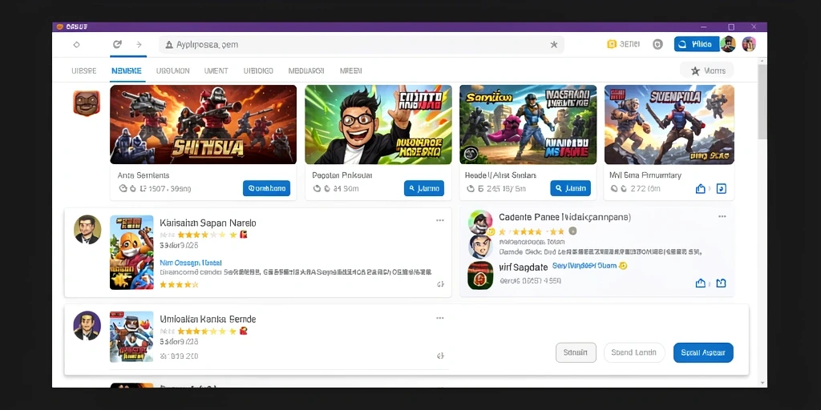Click the gray Sdnain button
This screenshot has height=410, width=821.
576,352
